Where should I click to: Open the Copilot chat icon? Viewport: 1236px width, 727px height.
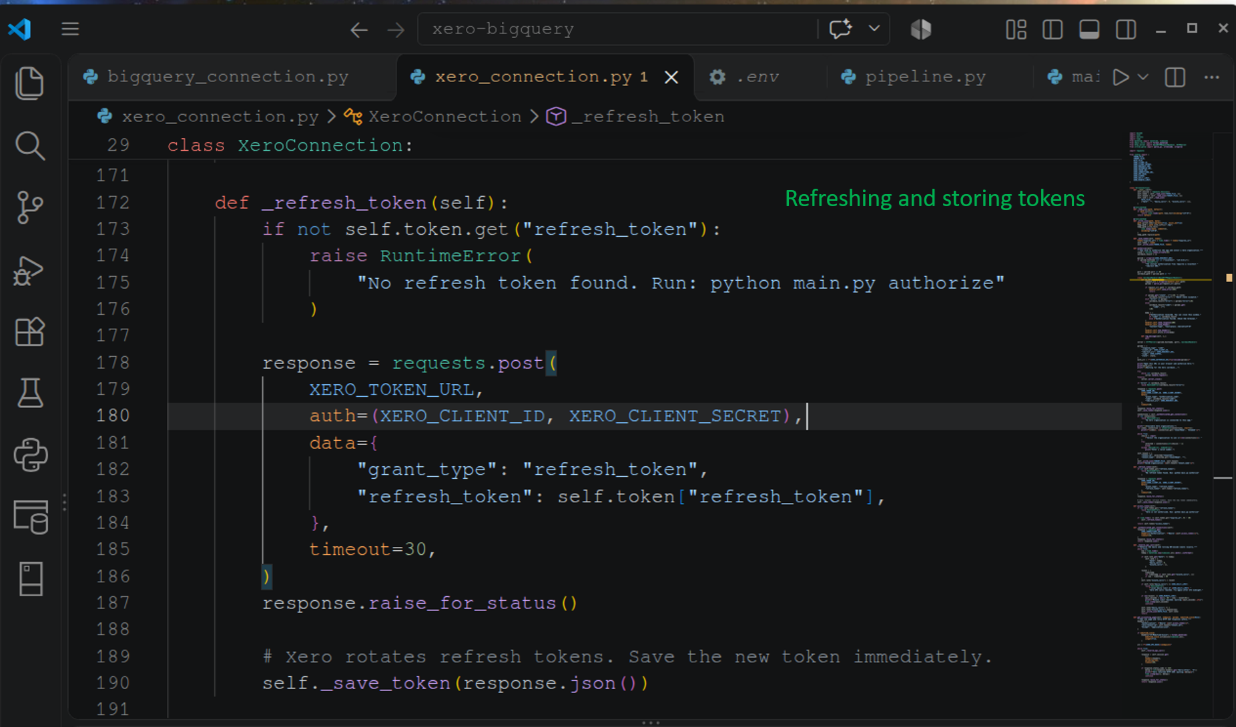click(x=840, y=29)
